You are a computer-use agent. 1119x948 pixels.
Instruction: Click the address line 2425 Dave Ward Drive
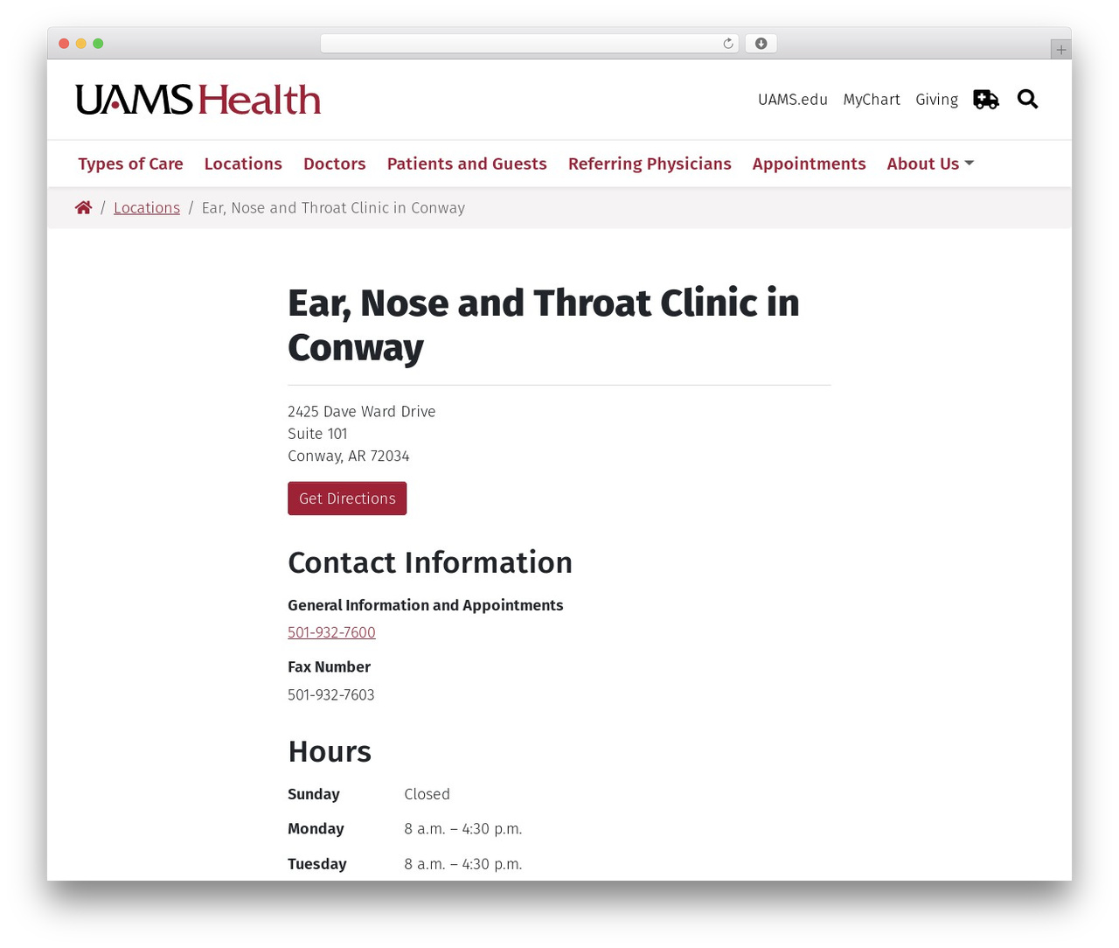click(362, 412)
